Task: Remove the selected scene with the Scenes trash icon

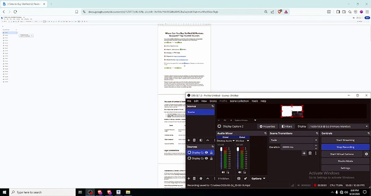Action: (x=194, y=140)
